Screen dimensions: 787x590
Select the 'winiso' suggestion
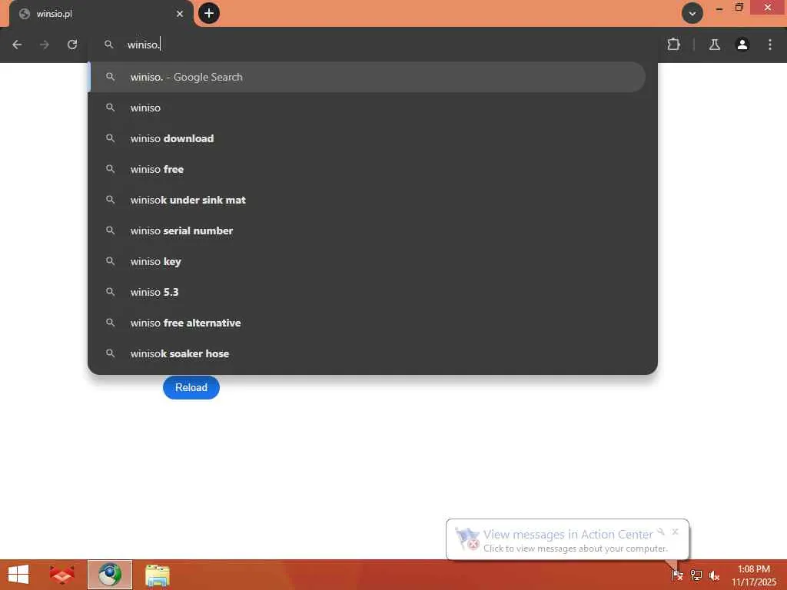[x=367, y=108]
